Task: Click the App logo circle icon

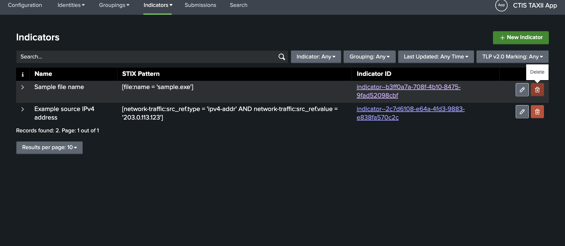Action: (x=501, y=5)
